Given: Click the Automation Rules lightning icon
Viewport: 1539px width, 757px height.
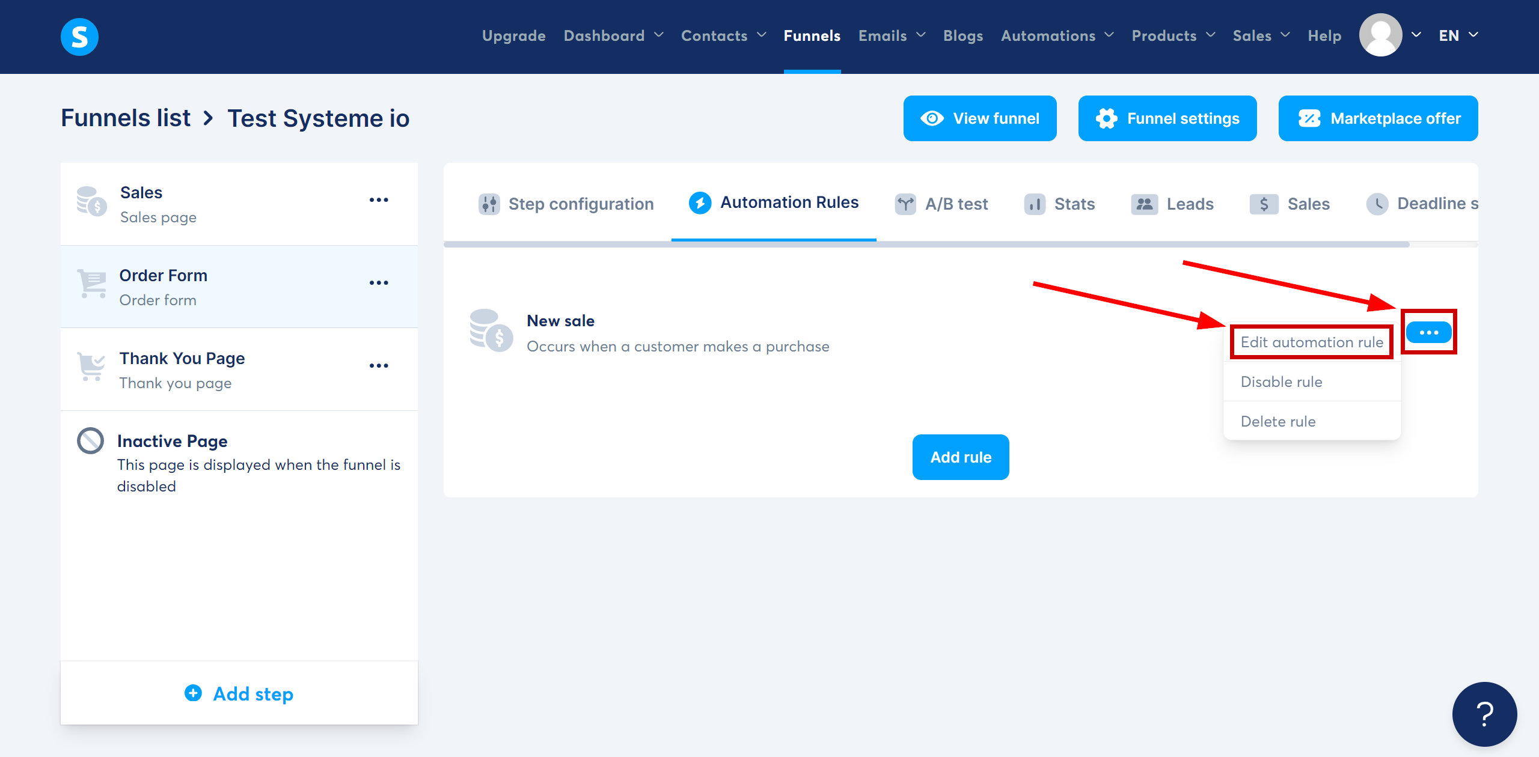Looking at the screenshot, I should tap(700, 203).
